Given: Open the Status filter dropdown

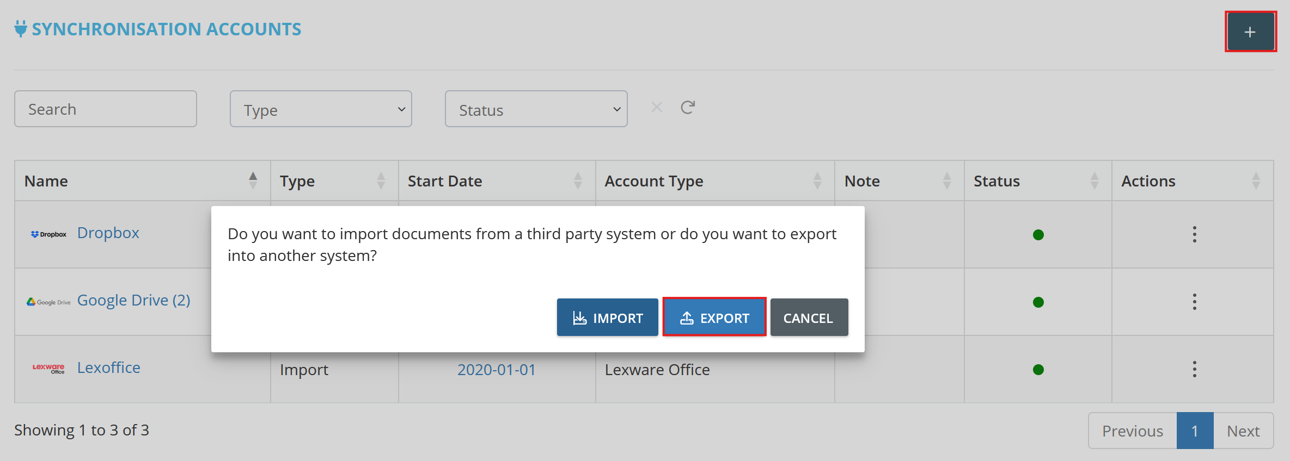Looking at the screenshot, I should pos(536,109).
